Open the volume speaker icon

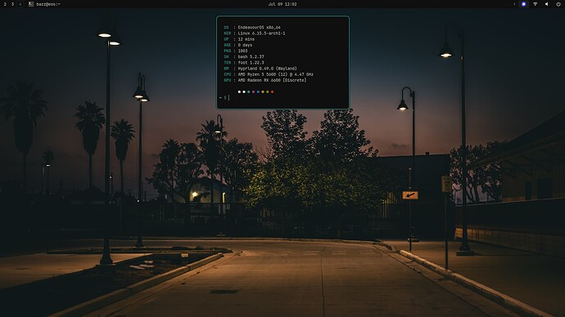pyautogui.click(x=547, y=4)
